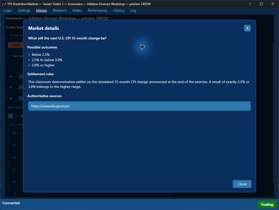Expand the bottom disclosure triangle row

coord(11,98)
